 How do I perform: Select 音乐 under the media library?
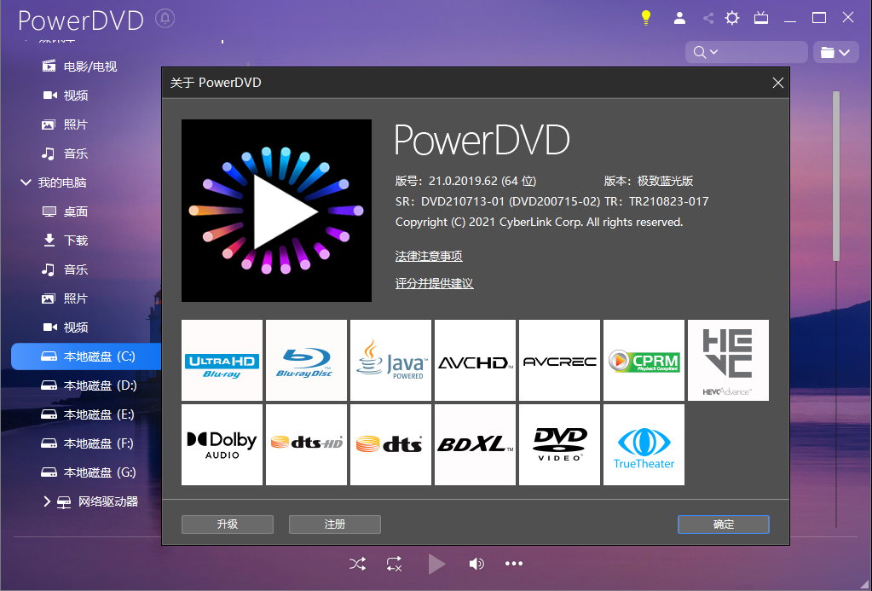(x=65, y=154)
